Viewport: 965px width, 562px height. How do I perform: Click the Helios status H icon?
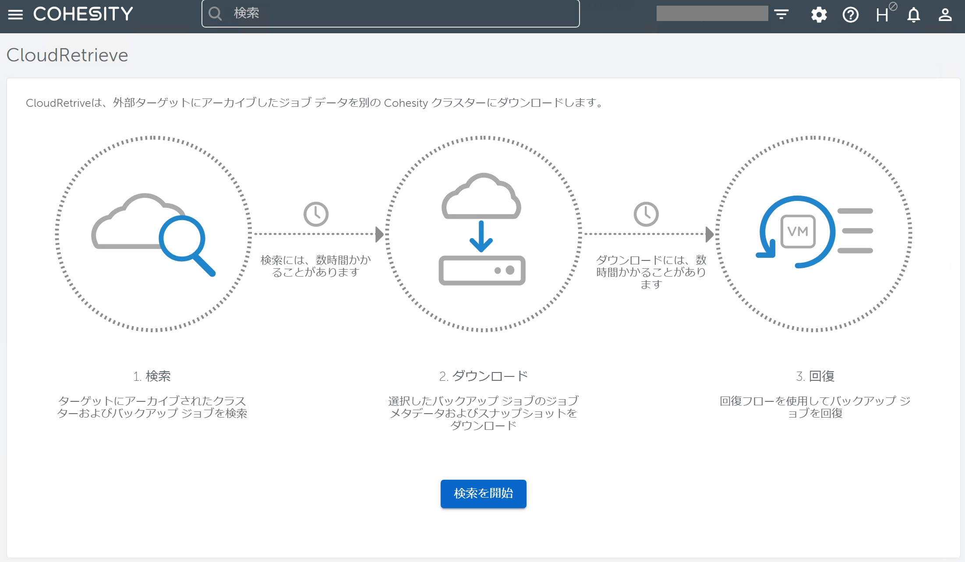pyautogui.click(x=883, y=15)
